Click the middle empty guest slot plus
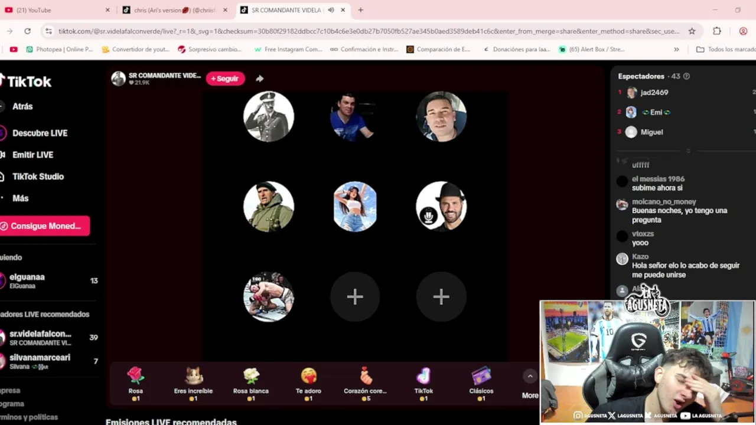Image resolution: width=756 pixels, height=425 pixels. 355,297
